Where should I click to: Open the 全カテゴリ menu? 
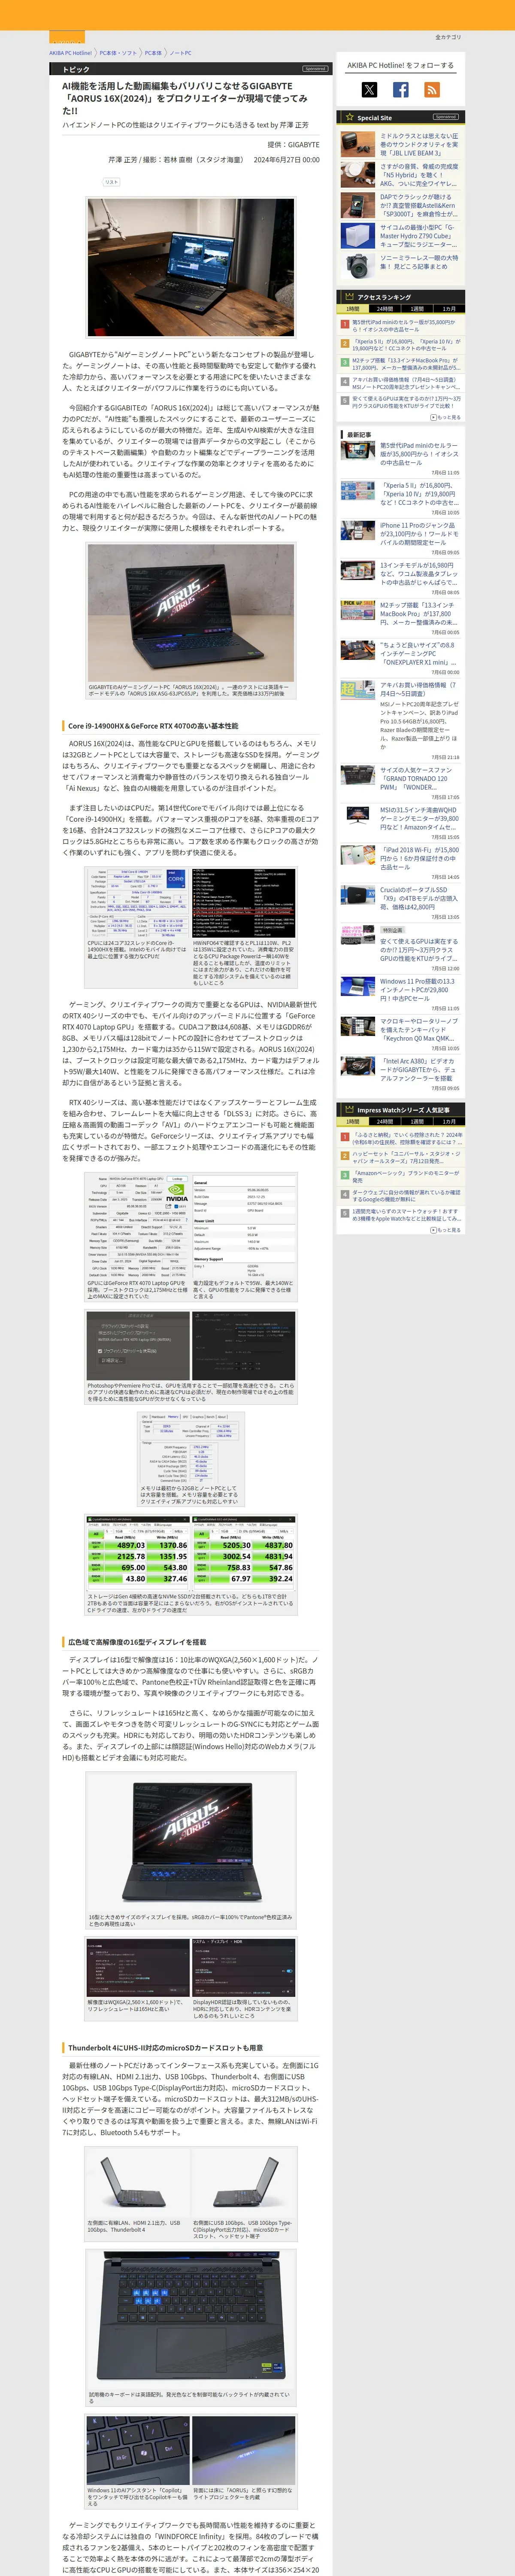pyautogui.click(x=448, y=37)
